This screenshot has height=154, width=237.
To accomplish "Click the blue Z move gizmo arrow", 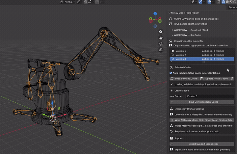I will click(x=52, y=103).
